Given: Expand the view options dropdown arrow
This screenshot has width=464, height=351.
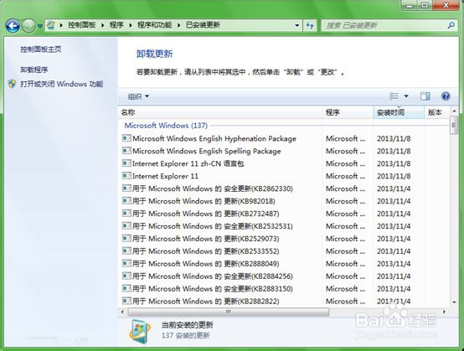Looking at the screenshot, I should [x=406, y=96].
